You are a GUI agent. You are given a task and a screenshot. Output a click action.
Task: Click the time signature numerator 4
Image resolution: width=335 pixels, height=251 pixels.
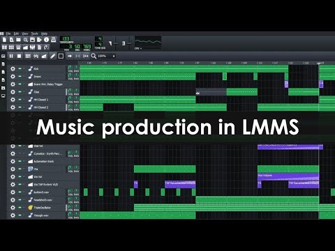(x=100, y=38)
